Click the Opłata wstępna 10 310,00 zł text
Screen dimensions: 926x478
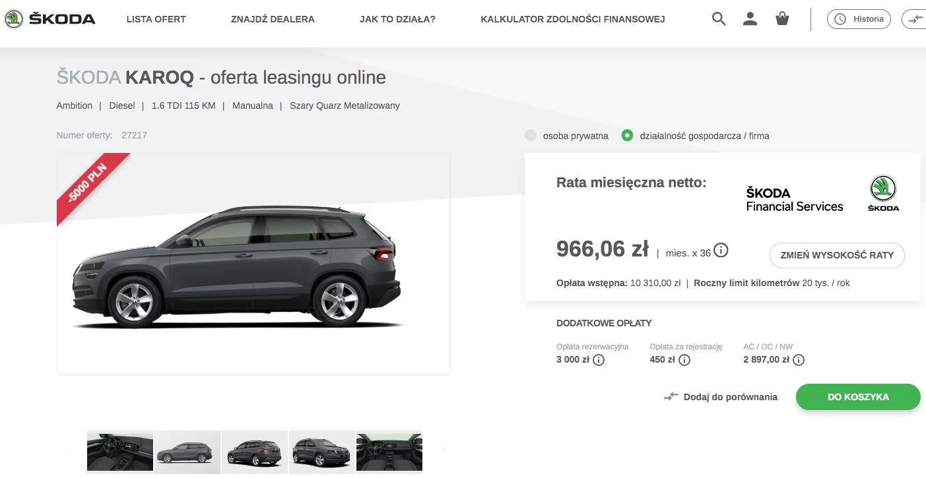(618, 283)
